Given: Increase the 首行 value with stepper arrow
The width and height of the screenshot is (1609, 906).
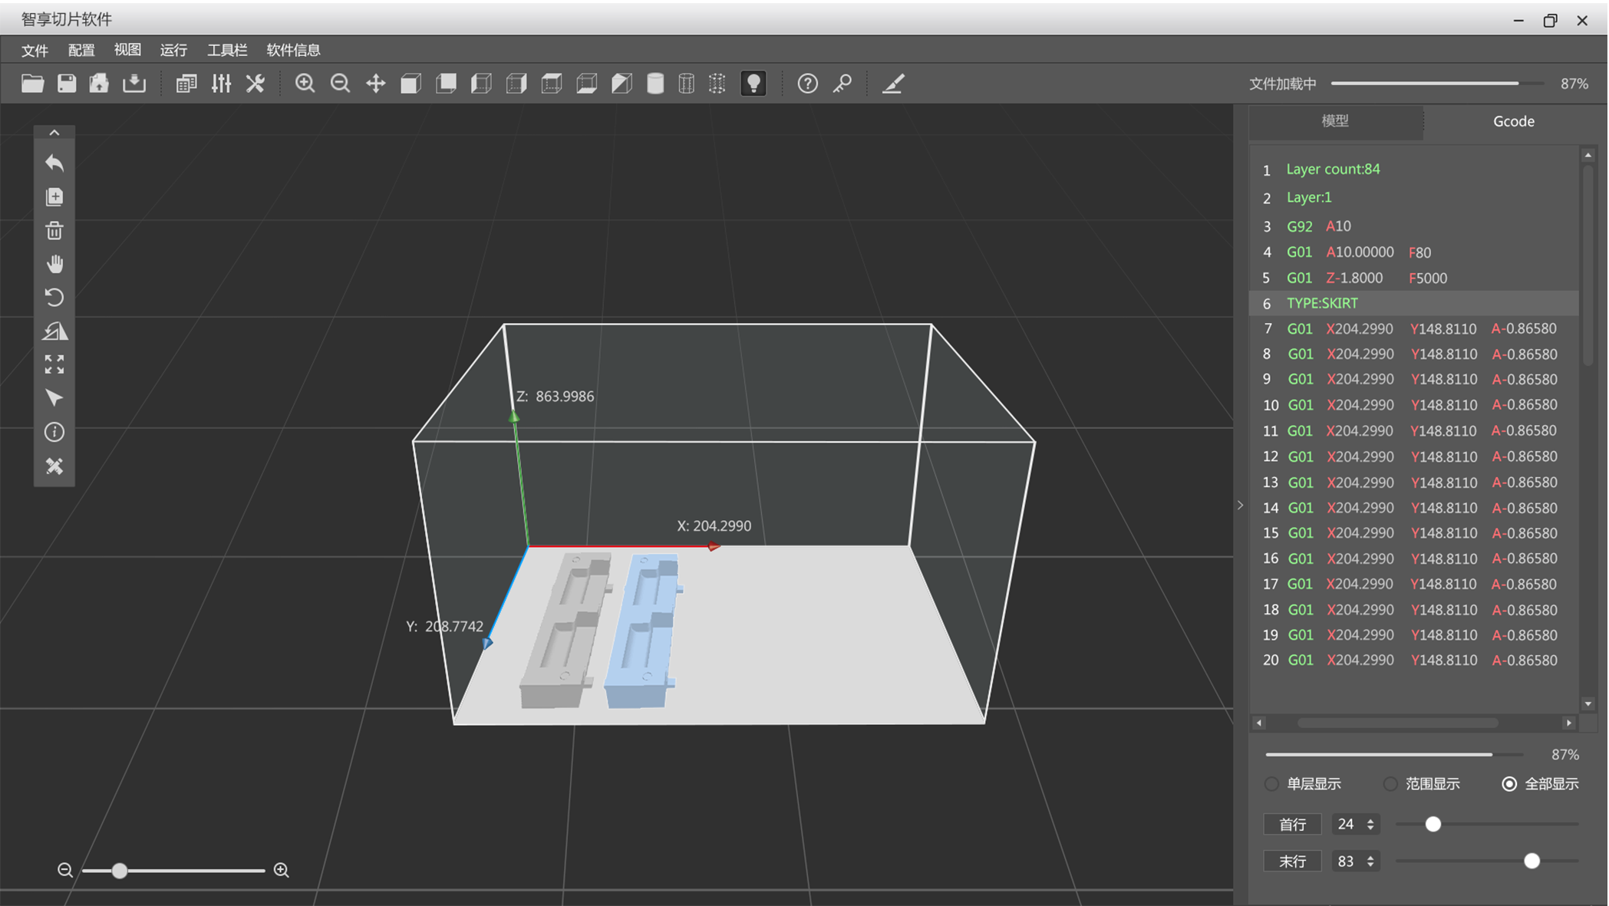Looking at the screenshot, I should coord(1370,820).
